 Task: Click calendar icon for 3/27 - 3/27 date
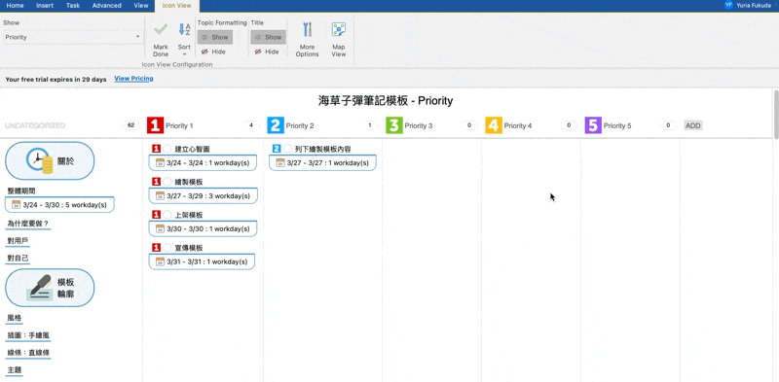(280, 162)
